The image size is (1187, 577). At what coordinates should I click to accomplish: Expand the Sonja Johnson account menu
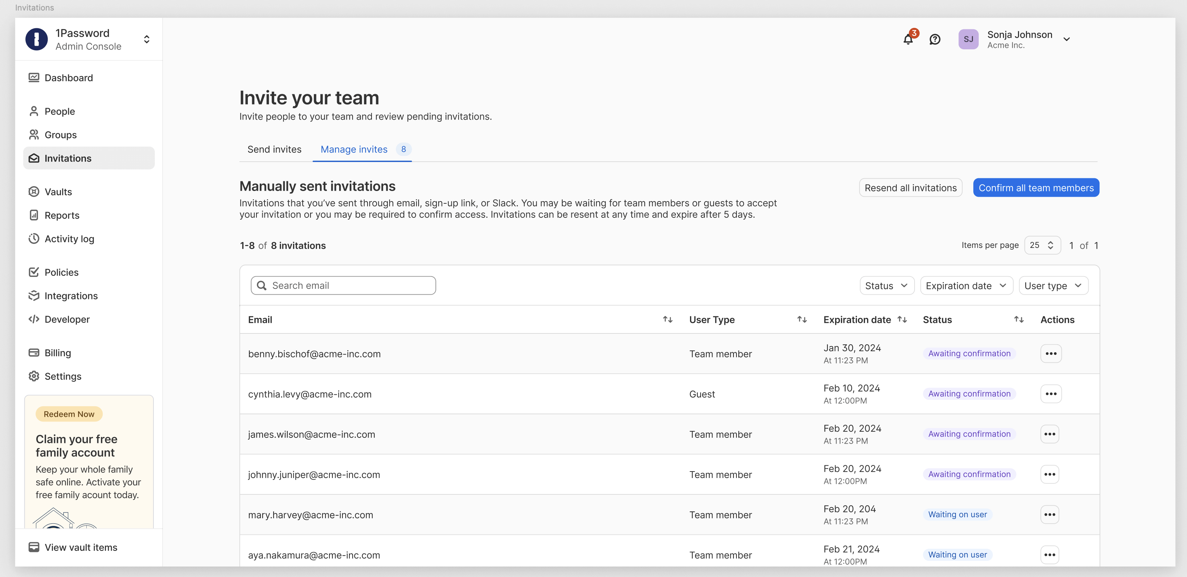click(x=1066, y=39)
